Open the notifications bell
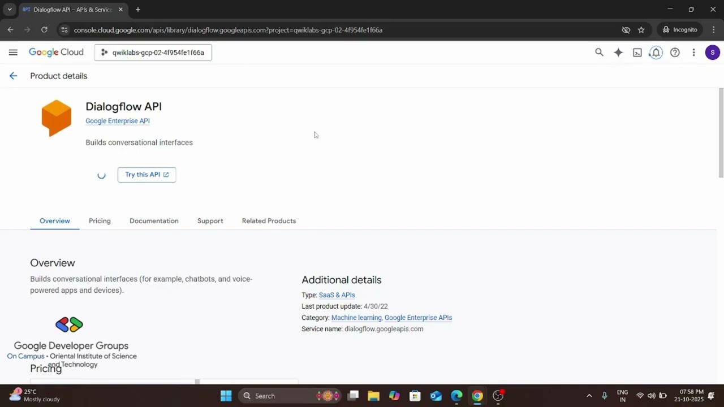This screenshot has width=724, height=407. (656, 53)
